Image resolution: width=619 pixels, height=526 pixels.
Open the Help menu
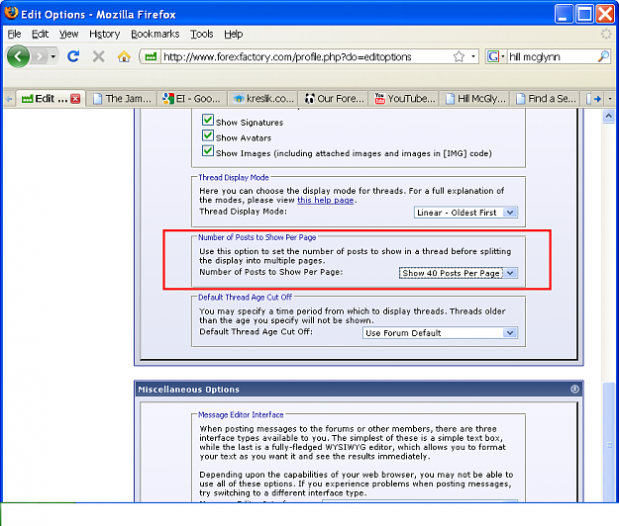(234, 35)
